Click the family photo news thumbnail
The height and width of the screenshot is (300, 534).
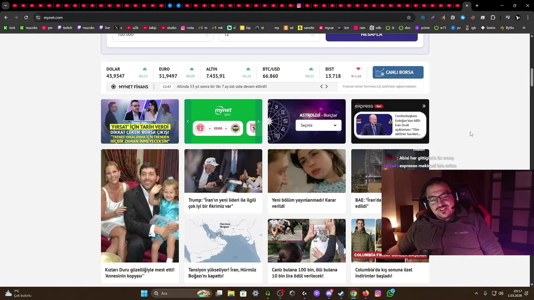(x=140, y=206)
